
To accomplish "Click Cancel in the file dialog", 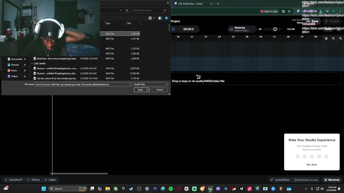I will 160,90.
